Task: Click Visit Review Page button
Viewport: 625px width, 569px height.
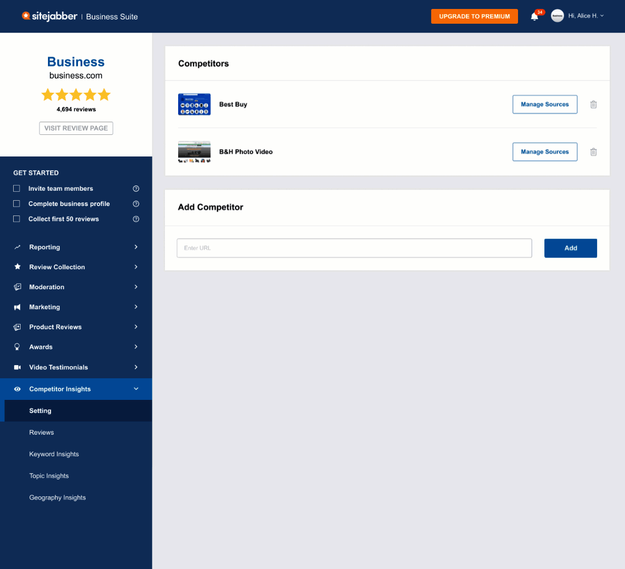Action: point(76,129)
